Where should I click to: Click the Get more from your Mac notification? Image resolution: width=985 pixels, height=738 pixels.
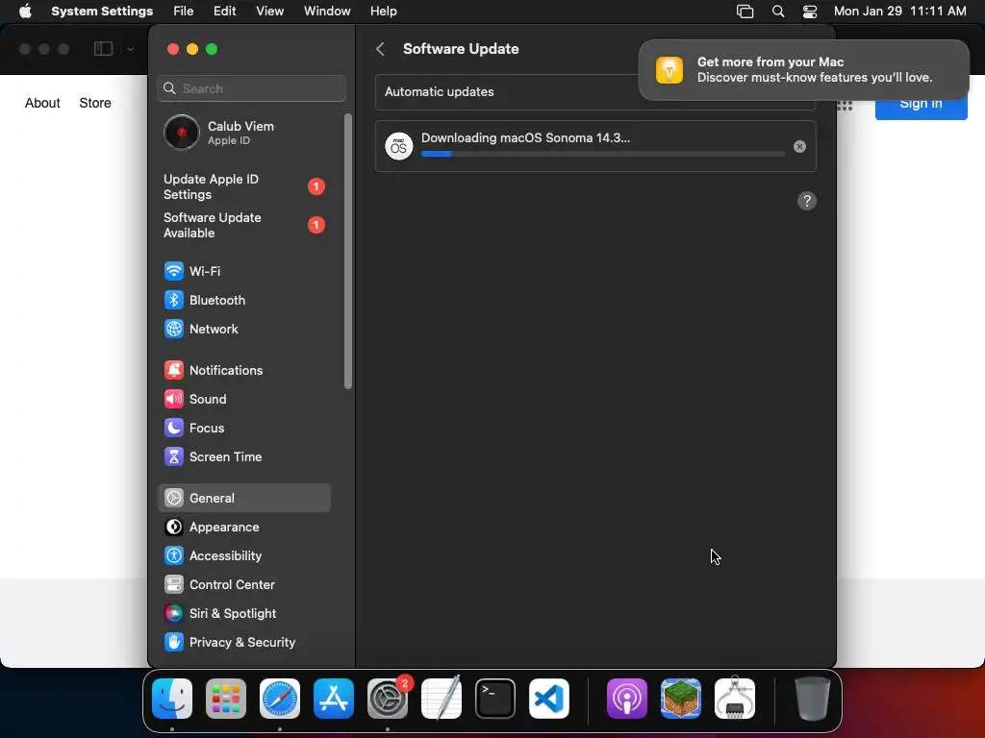[803, 69]
